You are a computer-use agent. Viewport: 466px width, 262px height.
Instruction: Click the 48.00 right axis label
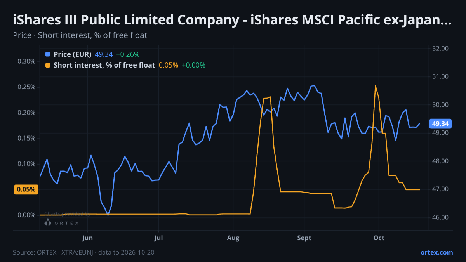(x=440, y=161)
